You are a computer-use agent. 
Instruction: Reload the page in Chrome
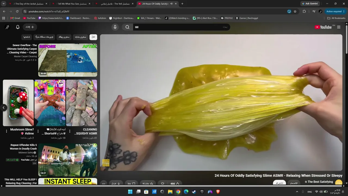tap(17, 11)
